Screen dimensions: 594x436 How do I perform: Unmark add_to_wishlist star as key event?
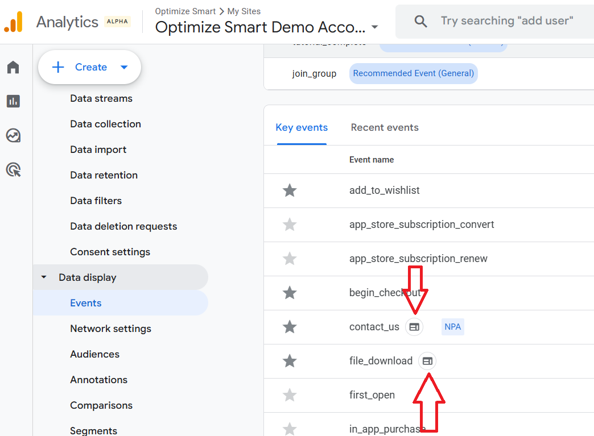290,190
